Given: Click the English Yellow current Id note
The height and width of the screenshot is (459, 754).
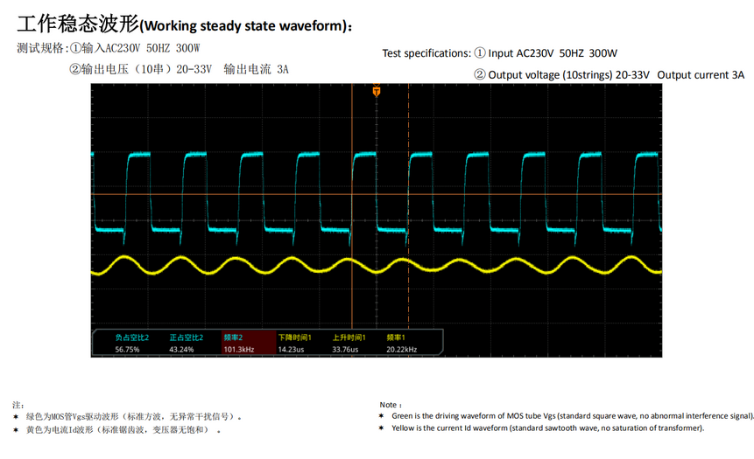Looking at the screenshot, I should 547,428.
